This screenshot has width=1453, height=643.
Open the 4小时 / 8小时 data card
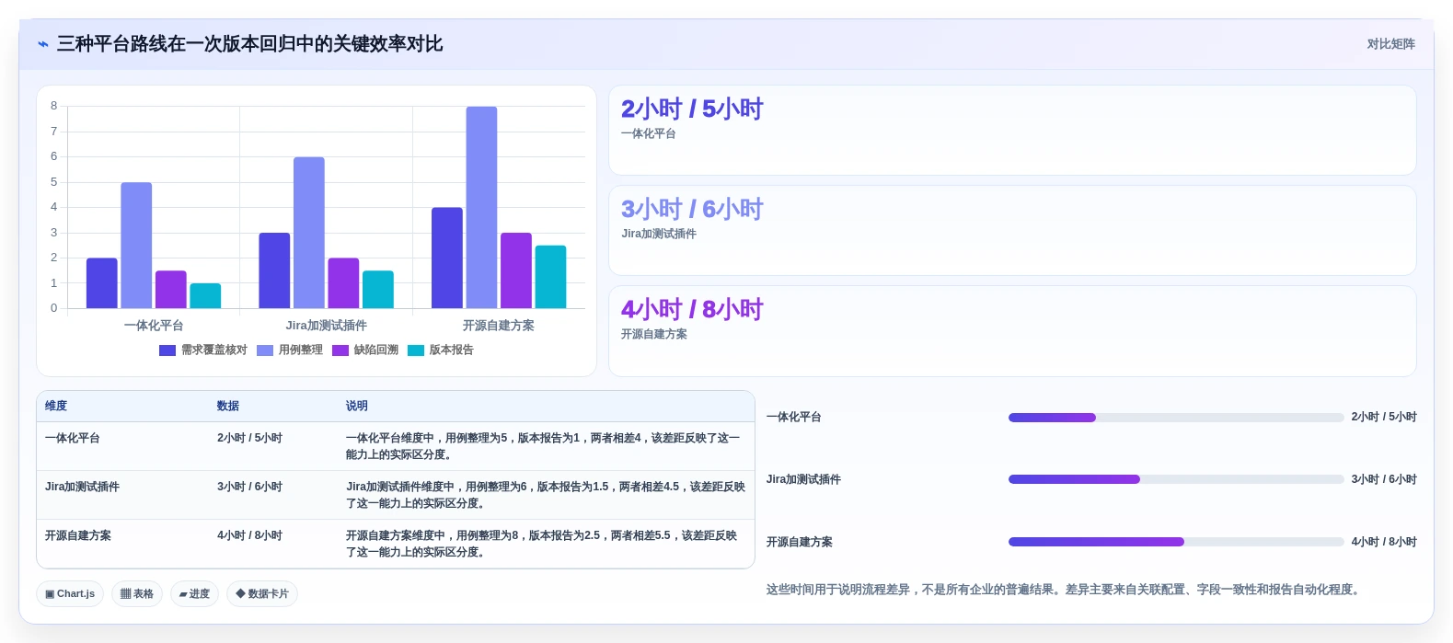tap(1012, 331)
